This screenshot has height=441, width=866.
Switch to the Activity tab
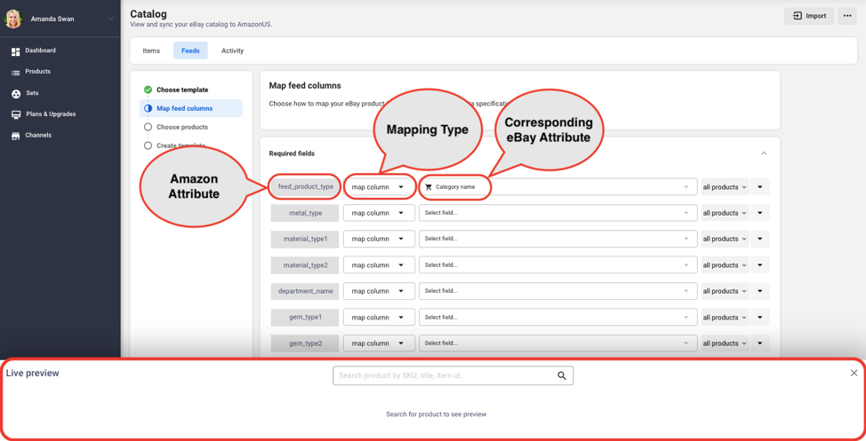(233, 51)
